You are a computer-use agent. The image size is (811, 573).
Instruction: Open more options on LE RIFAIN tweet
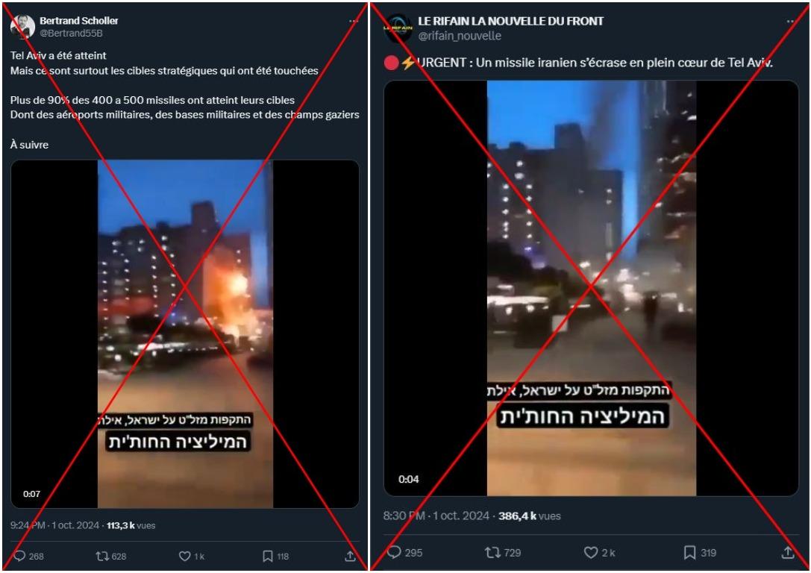click(x=791, y=21)
